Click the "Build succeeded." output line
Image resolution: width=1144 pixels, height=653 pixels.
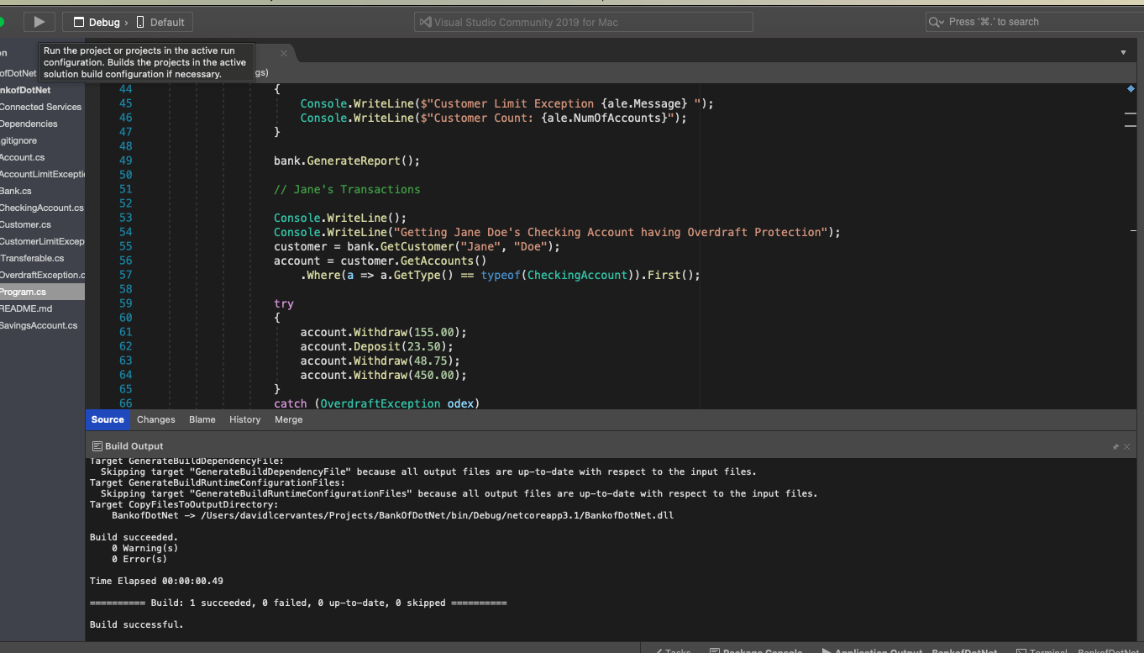tap(134, 537)
